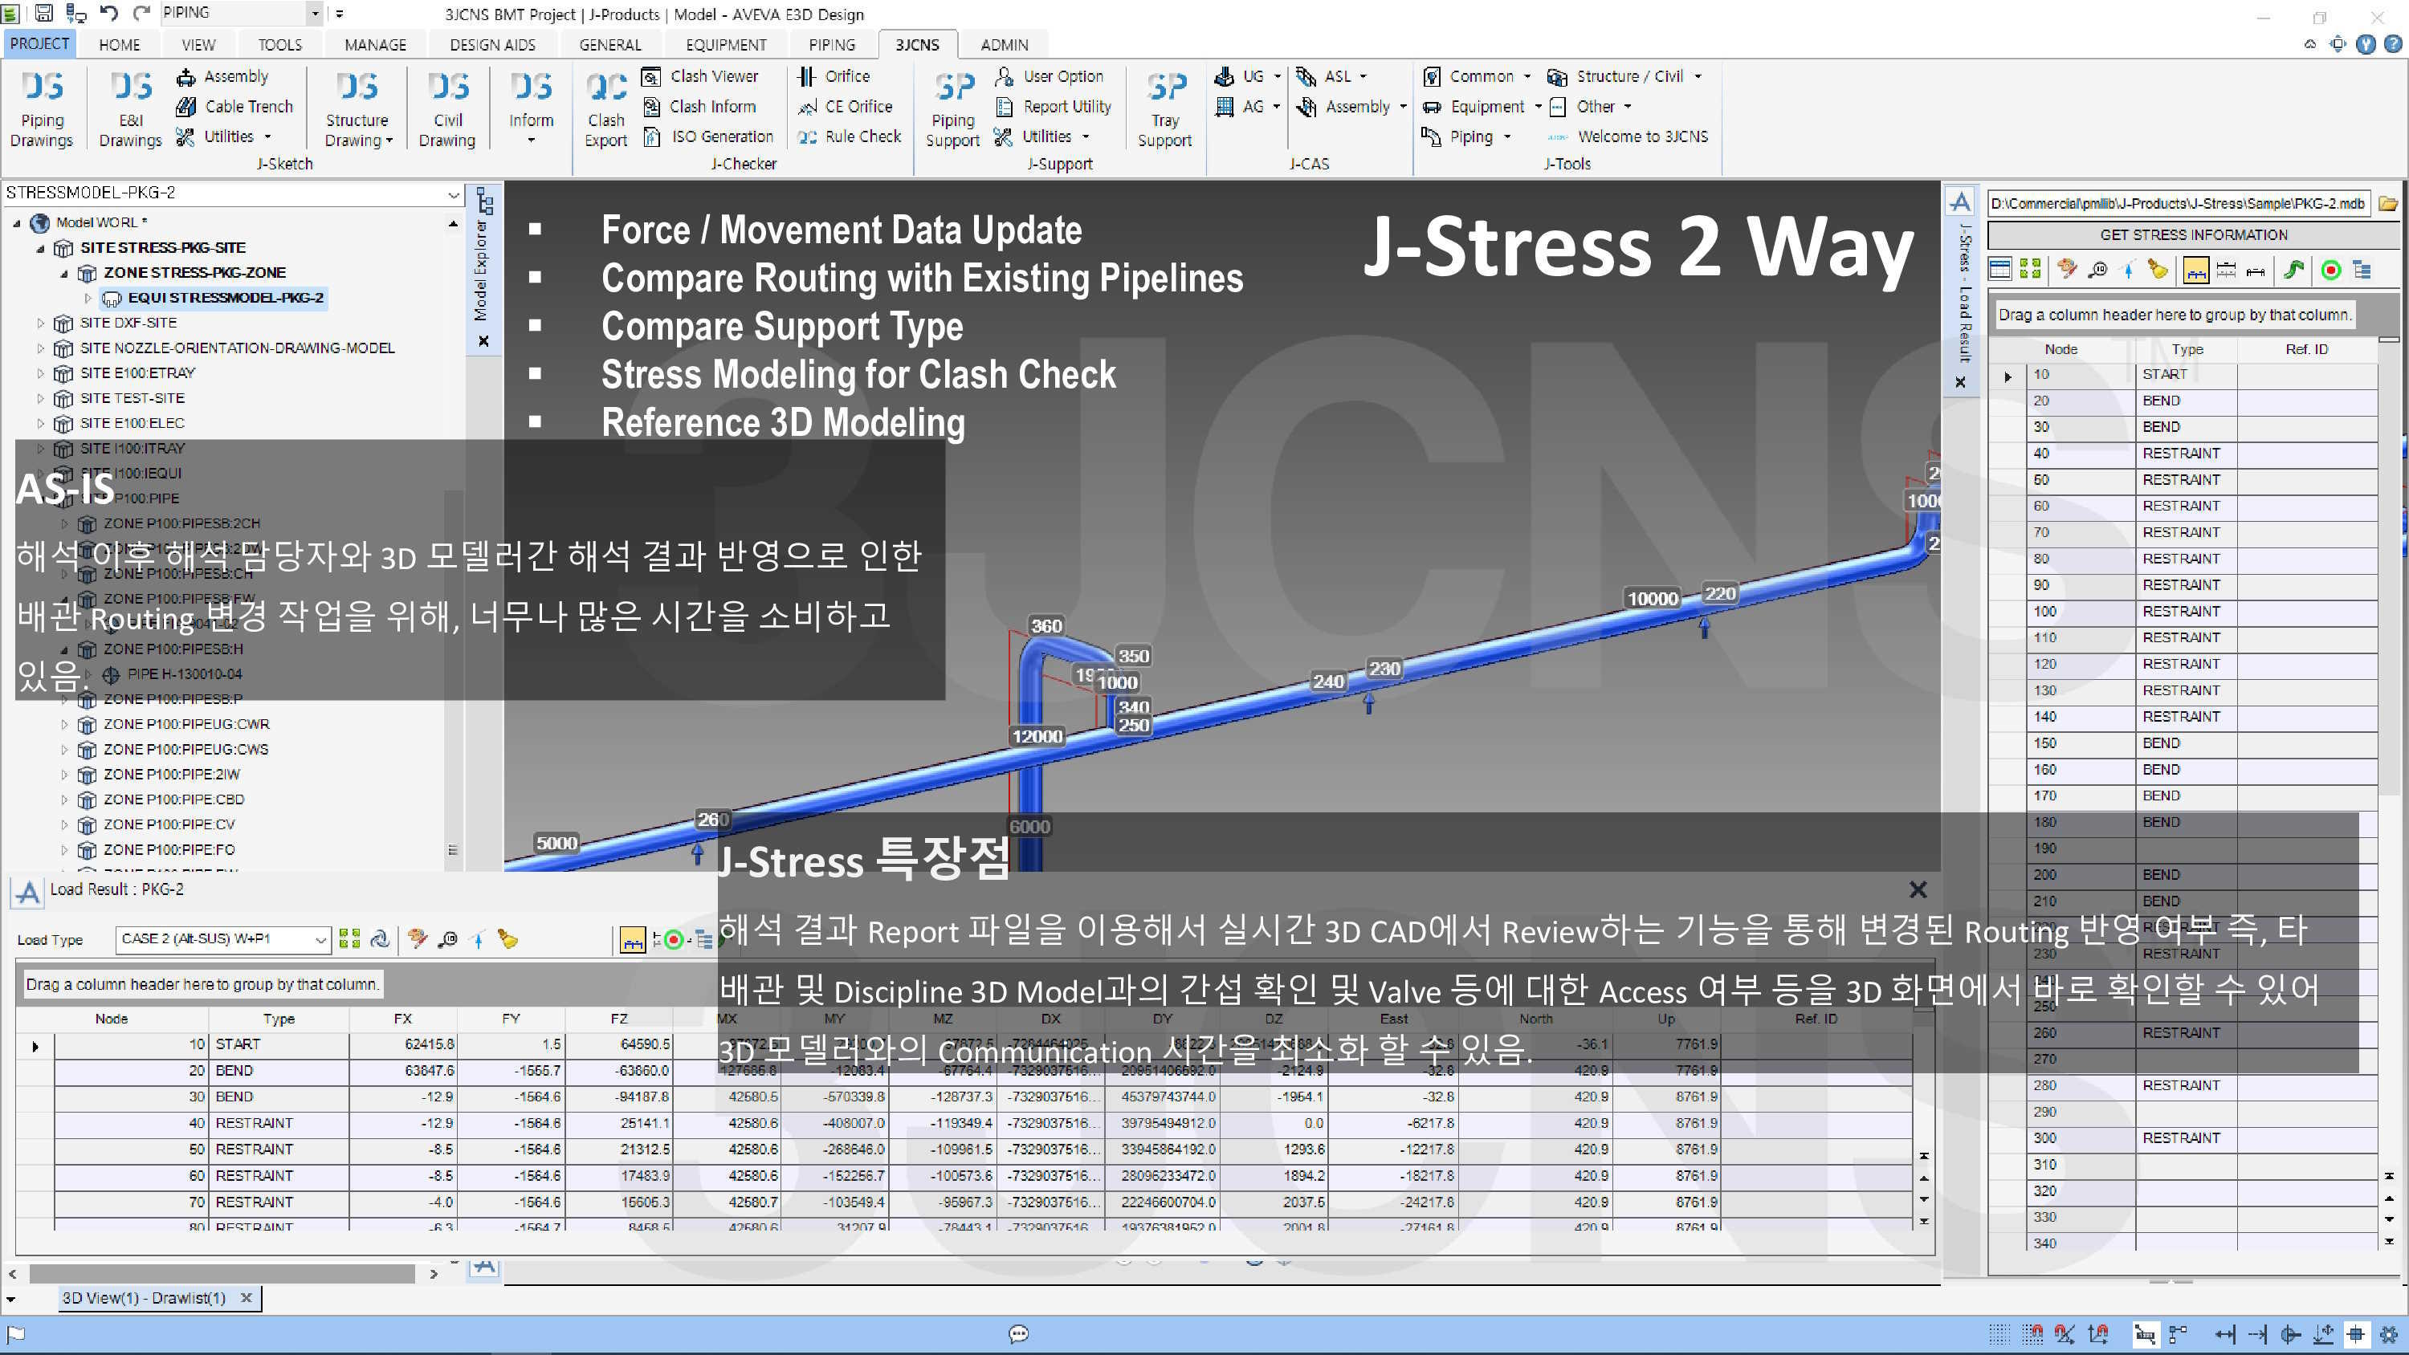The width and height of the screenshot is (2409, 1355).
Task: Open E&I Drawings tool
Action: pyautogui.click(x=130, y=108)
